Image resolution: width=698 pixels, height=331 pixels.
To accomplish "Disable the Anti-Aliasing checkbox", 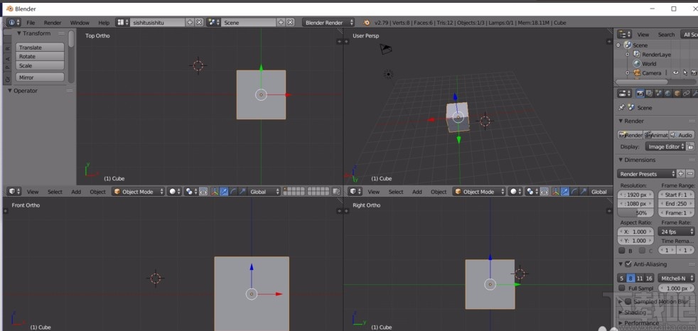I will tap(628, 264).
